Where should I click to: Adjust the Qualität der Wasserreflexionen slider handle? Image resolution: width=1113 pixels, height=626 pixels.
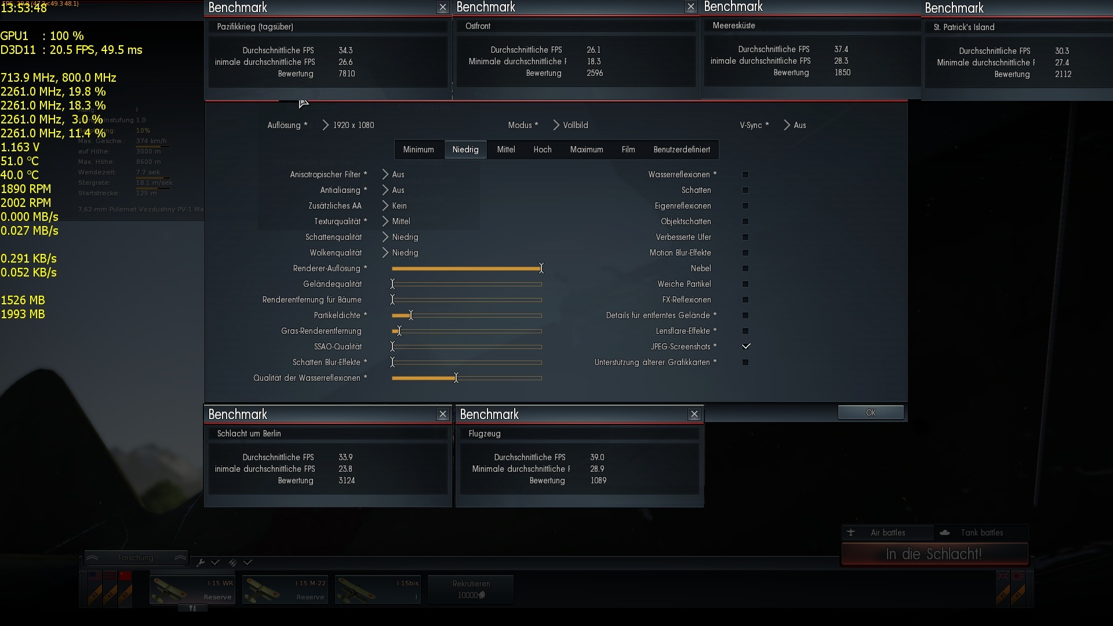point(456,378)
